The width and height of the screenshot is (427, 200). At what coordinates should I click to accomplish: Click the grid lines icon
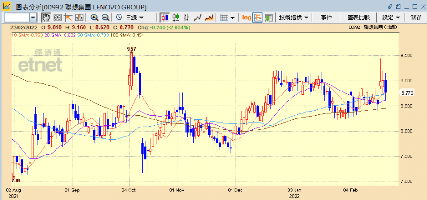click(224, 18)
